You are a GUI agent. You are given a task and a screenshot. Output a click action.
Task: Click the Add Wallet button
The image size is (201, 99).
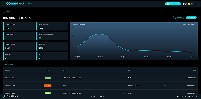(173, 4)
